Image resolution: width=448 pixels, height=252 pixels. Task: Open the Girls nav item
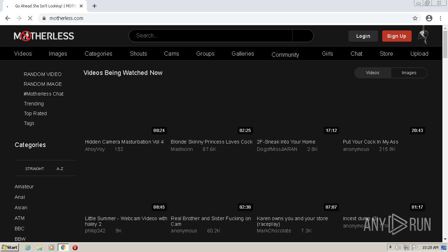pyautogui.click(x=328, y=54)
